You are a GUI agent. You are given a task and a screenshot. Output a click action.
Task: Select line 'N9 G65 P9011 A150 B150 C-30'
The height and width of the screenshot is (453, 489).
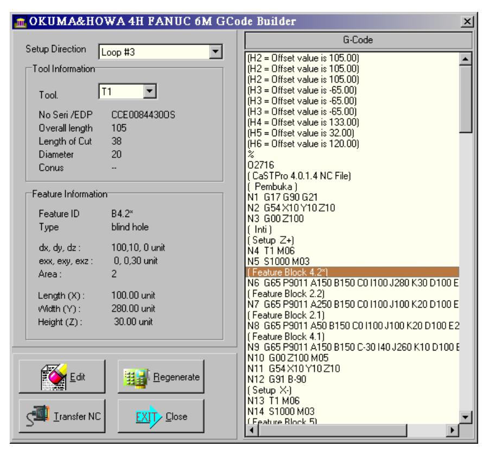352,347
